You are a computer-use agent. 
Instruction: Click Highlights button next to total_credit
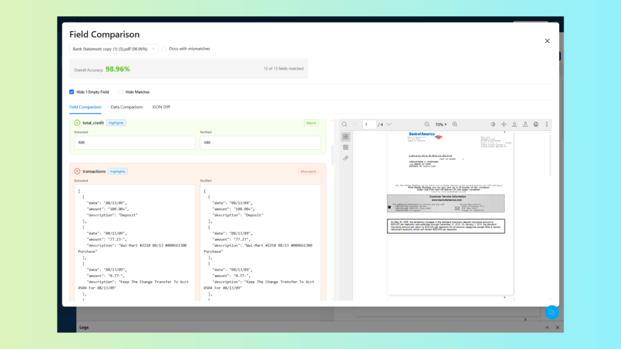(x=116, y=122)
